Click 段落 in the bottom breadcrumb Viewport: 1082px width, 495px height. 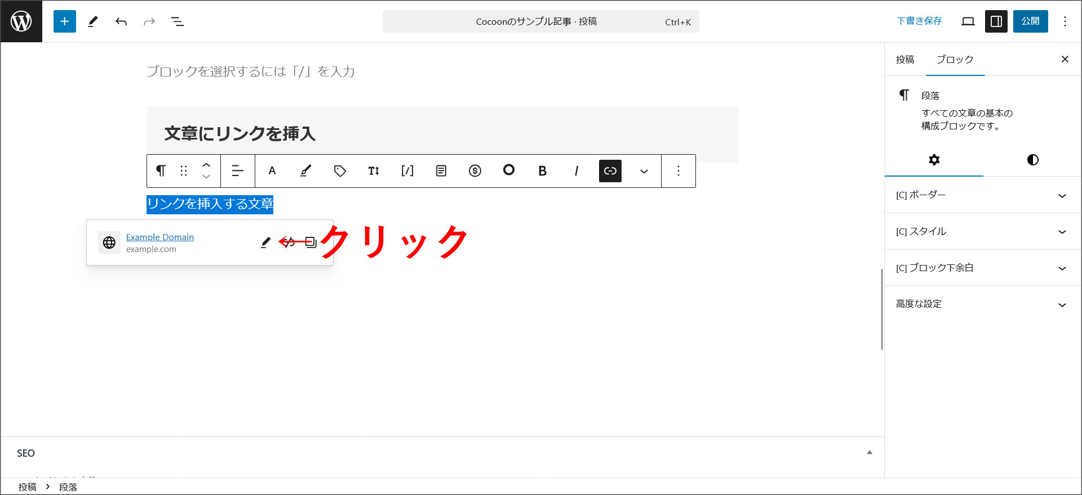tap(68, 487)
